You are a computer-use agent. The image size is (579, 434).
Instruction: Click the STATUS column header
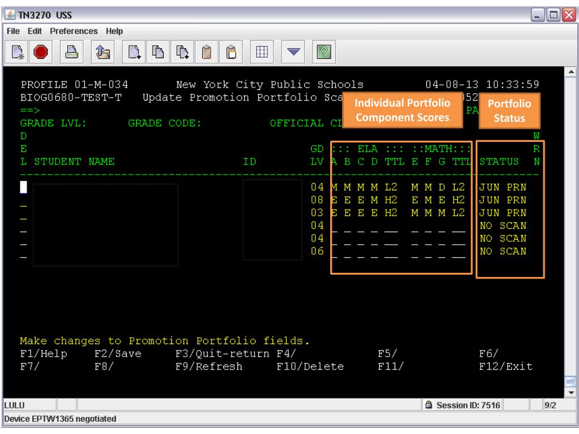[x=499, y=162]
